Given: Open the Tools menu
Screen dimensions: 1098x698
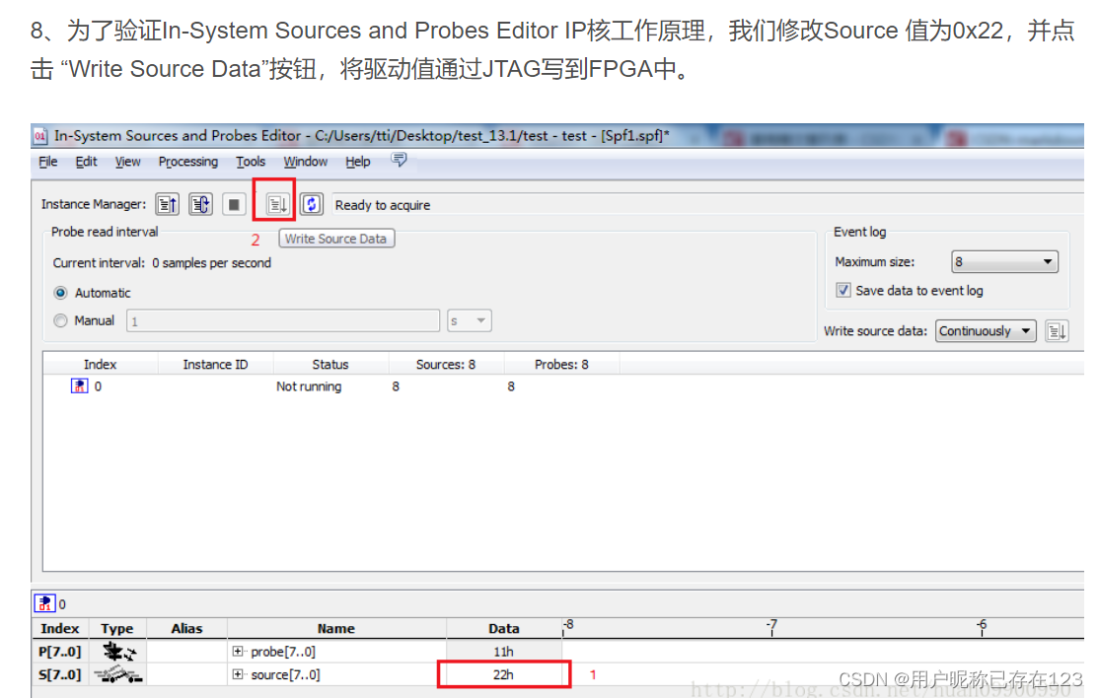Looking at the screenshot, I should [250, 162].
